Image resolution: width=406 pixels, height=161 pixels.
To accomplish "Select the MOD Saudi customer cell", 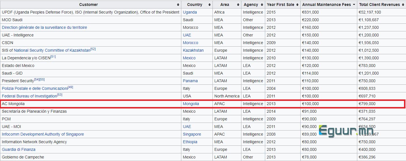I will tap(91, 20).
